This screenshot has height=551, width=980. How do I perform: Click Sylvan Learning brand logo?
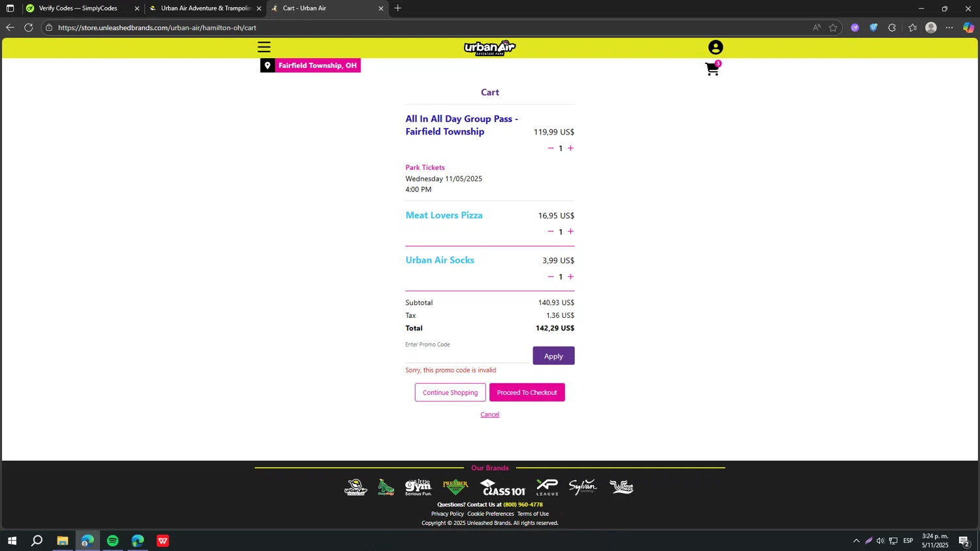point(583,487)
